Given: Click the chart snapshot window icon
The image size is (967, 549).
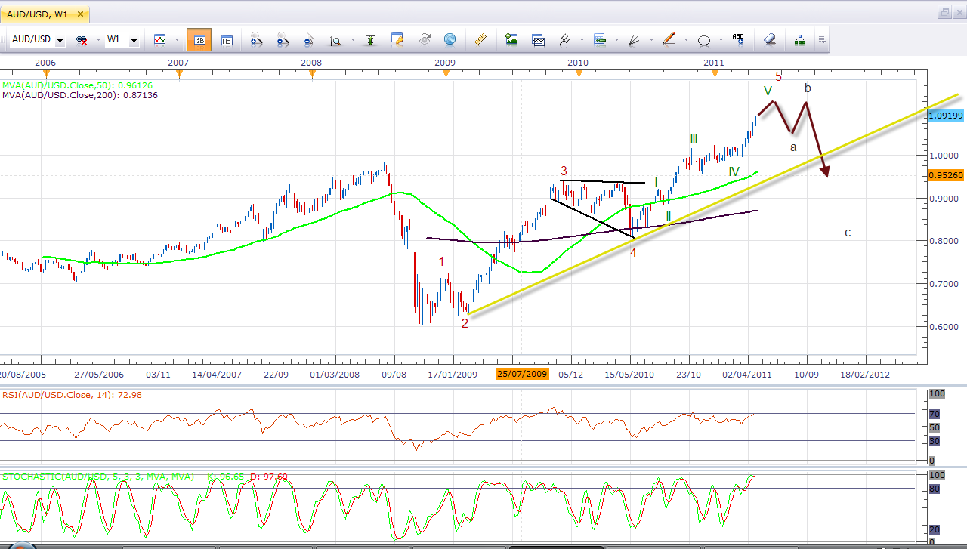Looking at the screenshot, I should [538, 39].
